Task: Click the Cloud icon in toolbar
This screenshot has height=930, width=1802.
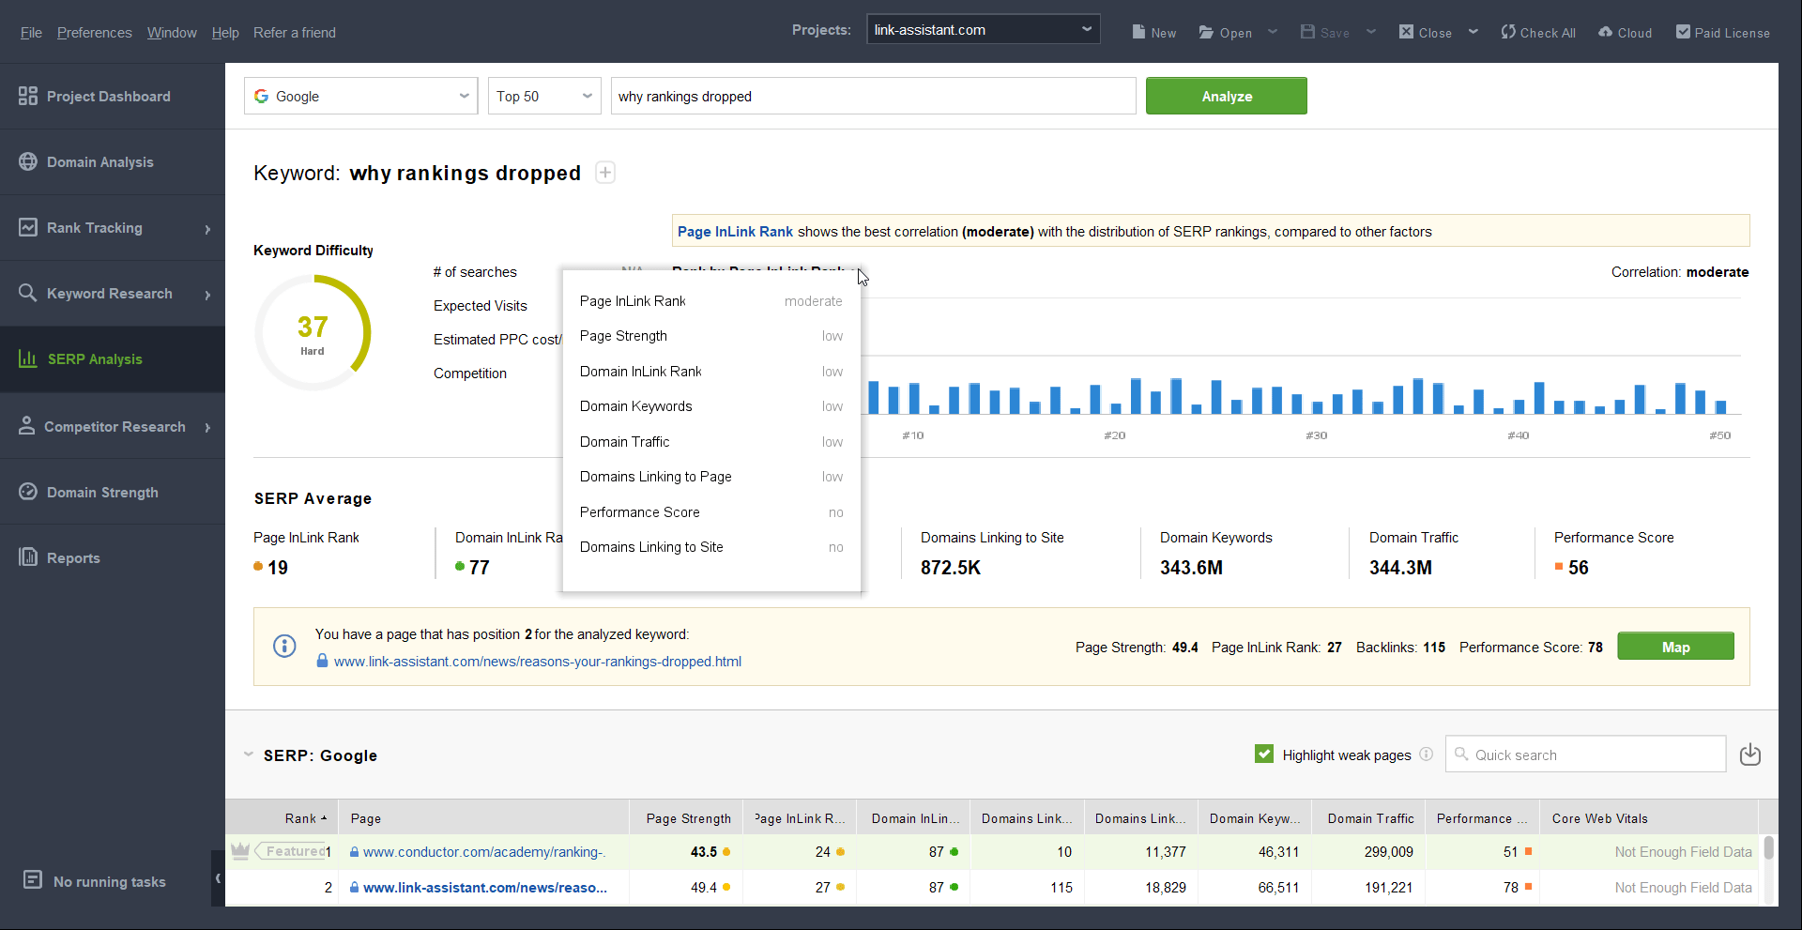Action: click(1606, 32)
